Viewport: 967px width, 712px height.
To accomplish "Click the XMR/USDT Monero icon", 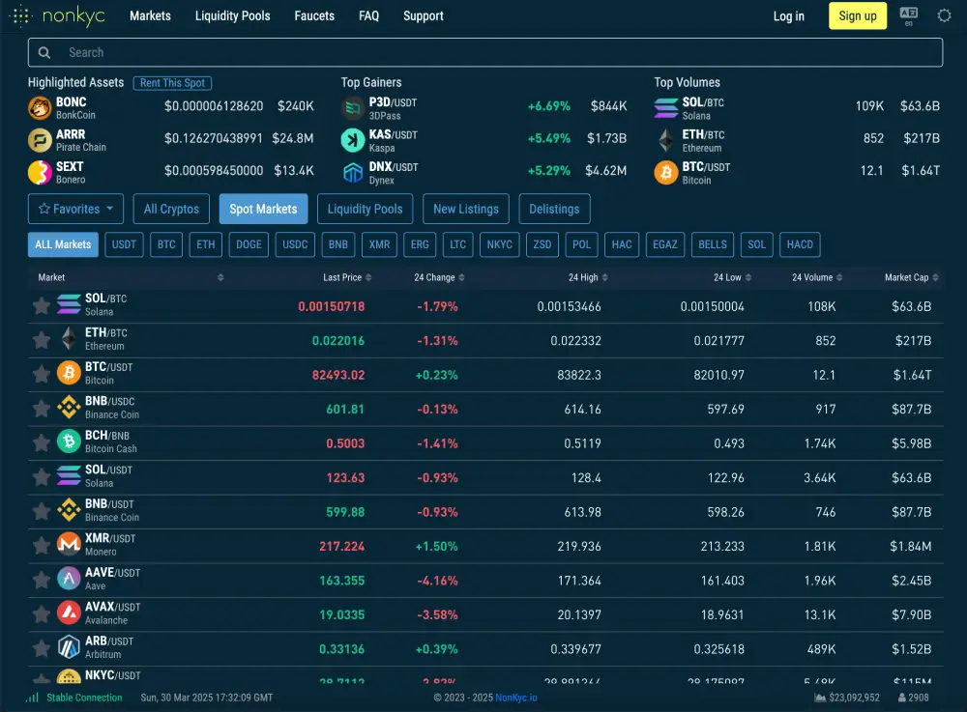I will click(x=69, y=545).
